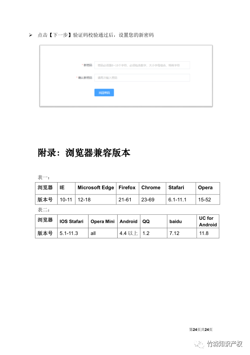The height and width of the screenshot is (355, 250).
Task: Click the arrow bullet before the instruction
Action: (x=30, y=35)
